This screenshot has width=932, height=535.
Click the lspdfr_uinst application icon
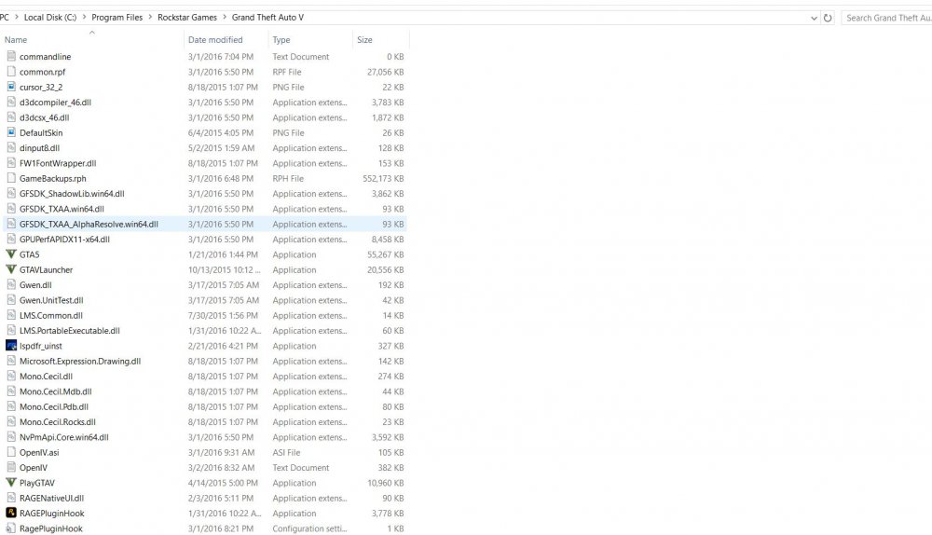pyautogui.click(x=10, y=346)
